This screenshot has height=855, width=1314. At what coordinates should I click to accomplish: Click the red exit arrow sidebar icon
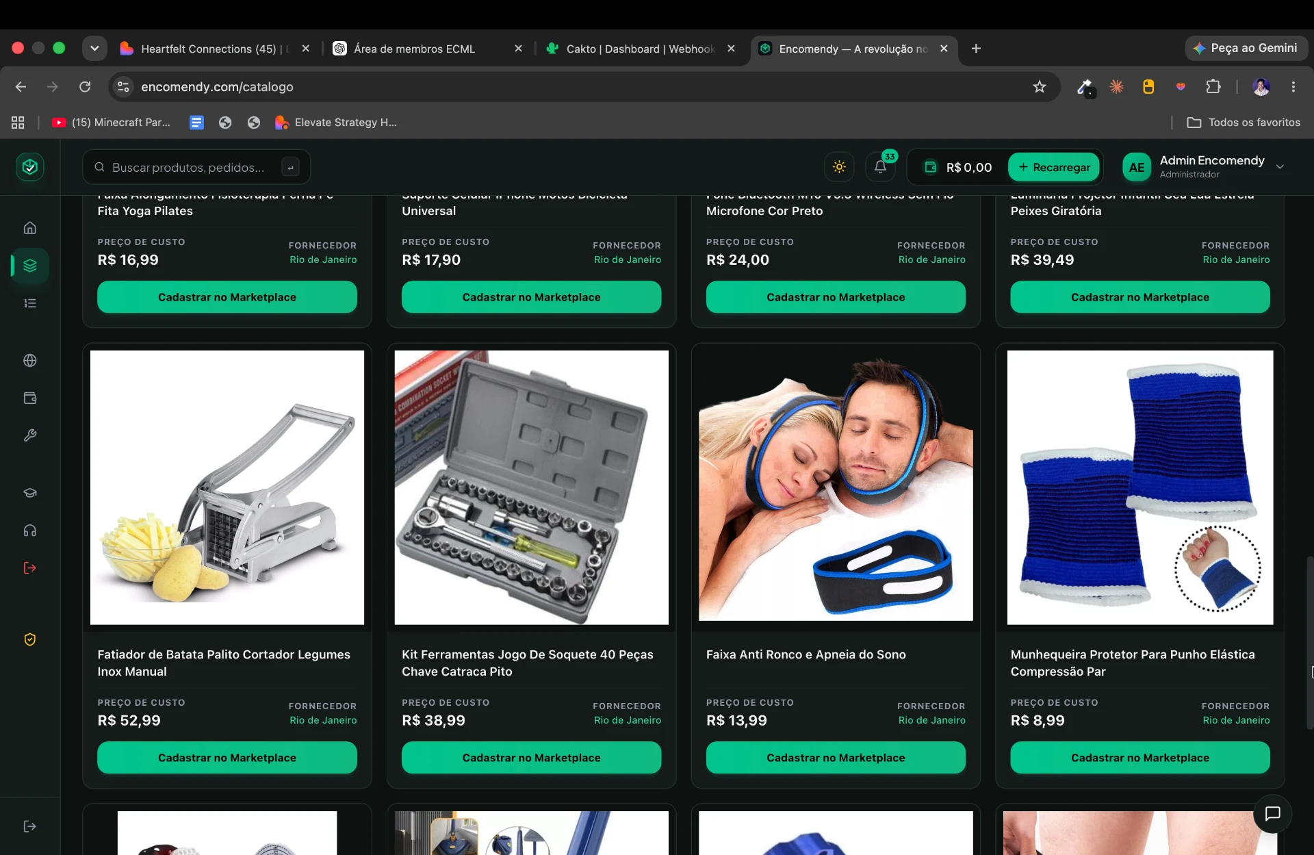click(30, 567)
